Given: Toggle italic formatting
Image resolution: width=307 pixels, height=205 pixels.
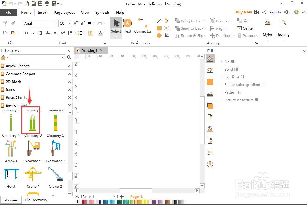Looking at the screenshot, I should pos(33,33).
